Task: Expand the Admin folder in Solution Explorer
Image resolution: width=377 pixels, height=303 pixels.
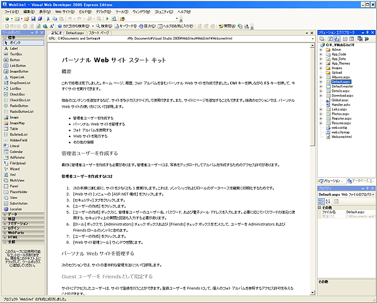Action: 321,49
